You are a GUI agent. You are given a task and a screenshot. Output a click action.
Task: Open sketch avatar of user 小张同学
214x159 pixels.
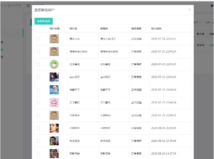(x=54, y=115)
